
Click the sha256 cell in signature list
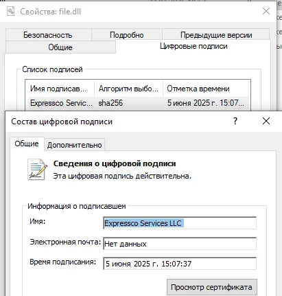110,103
